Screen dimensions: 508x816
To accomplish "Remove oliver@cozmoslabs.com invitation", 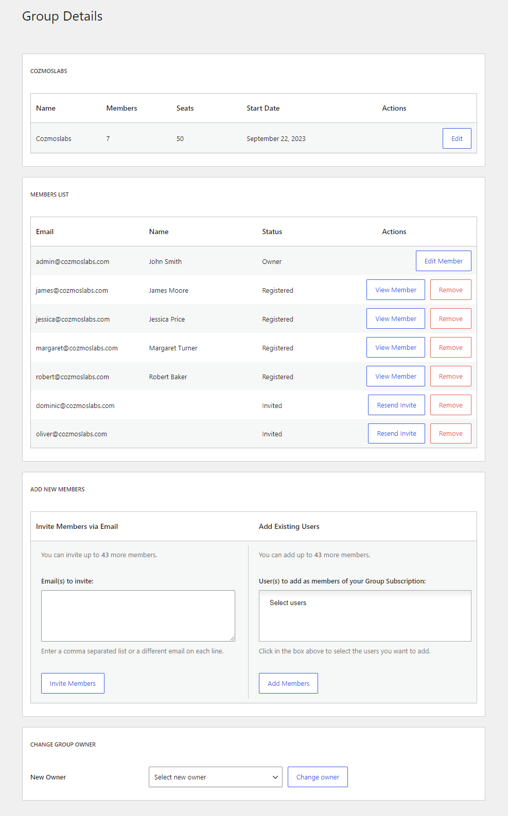I will click(x=450, y=433).
